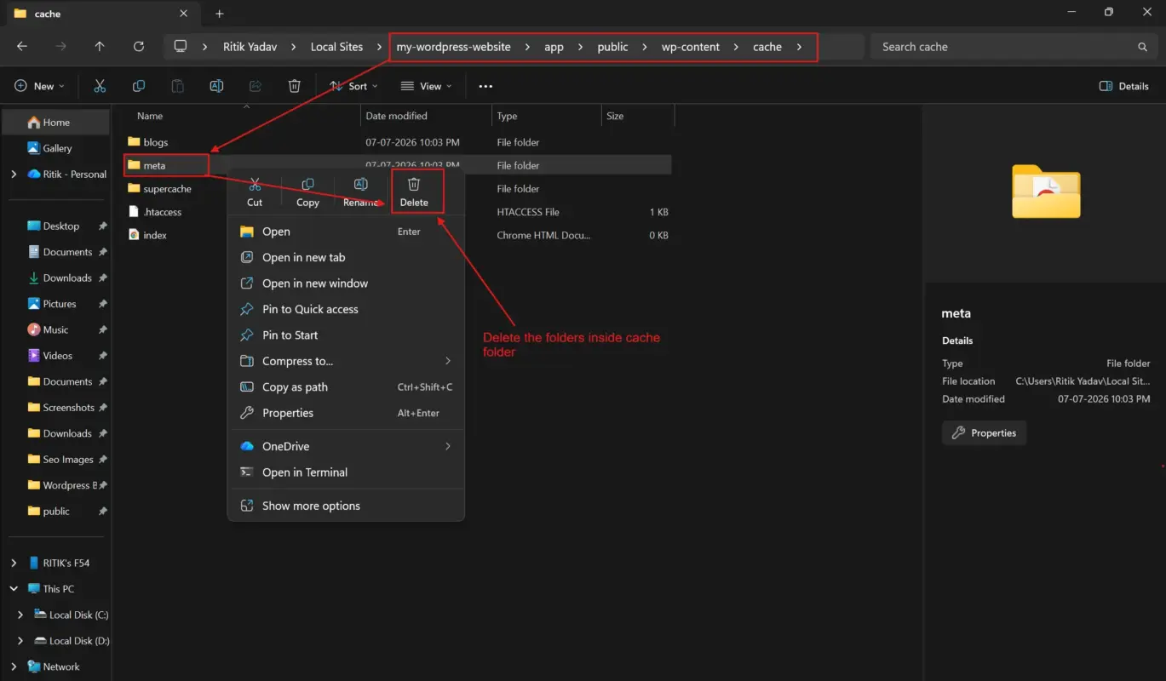Click the search magnifier icon
The image size is (1166, 681).
pos(1142,47)
